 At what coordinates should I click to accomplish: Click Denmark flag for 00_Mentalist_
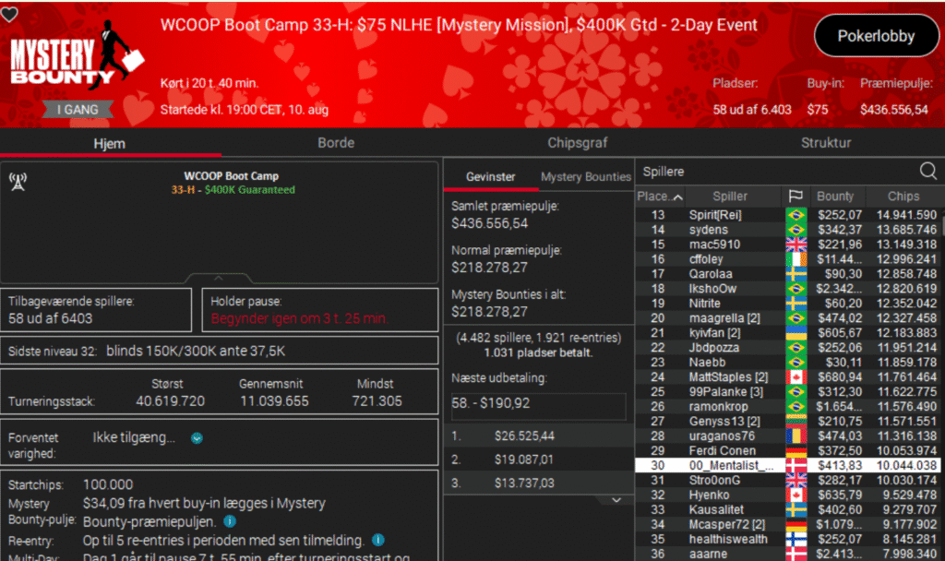click(796, 466)
